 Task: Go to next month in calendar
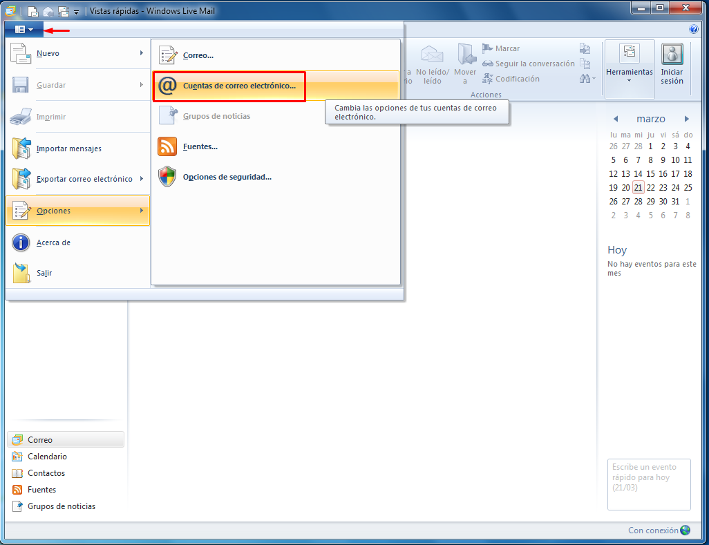point(686,119)
